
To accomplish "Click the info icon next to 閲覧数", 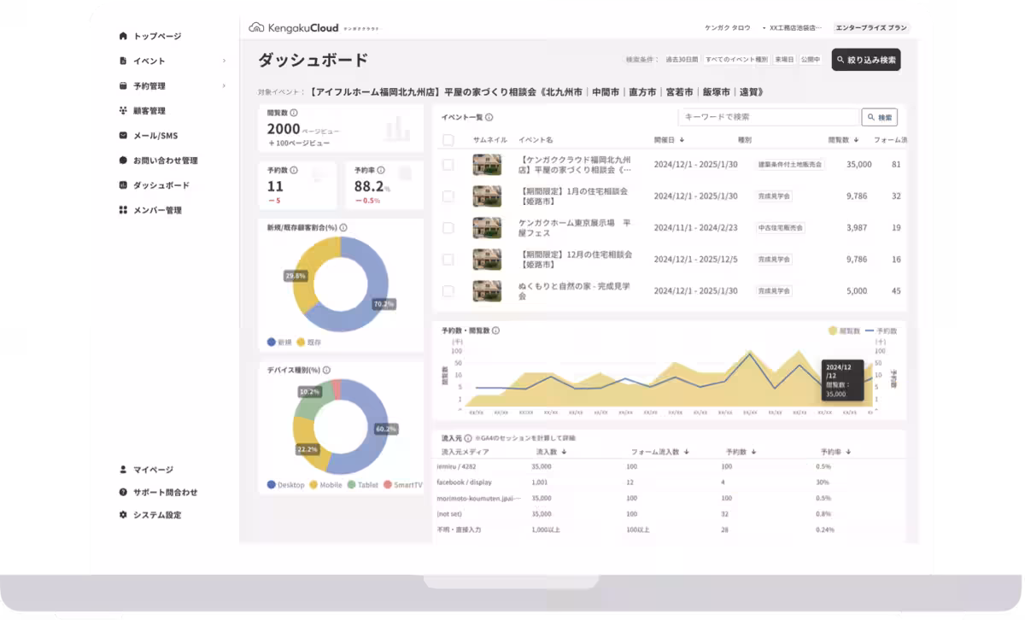I will click(x=294, y=113).
